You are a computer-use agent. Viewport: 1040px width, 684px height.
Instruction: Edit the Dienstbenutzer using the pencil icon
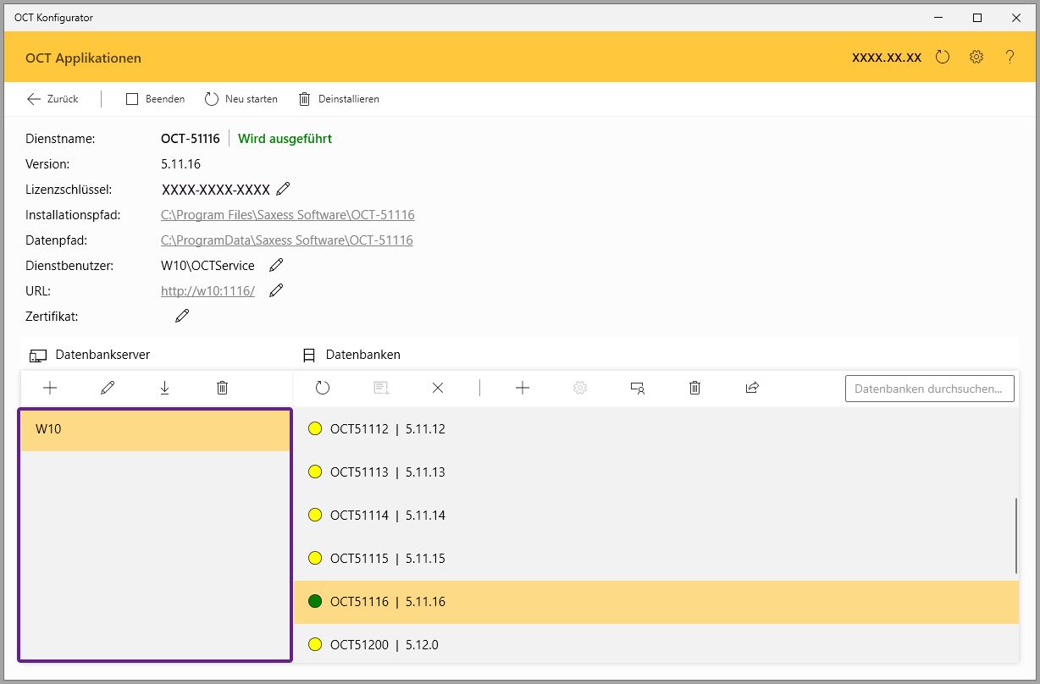pos(276,265)
